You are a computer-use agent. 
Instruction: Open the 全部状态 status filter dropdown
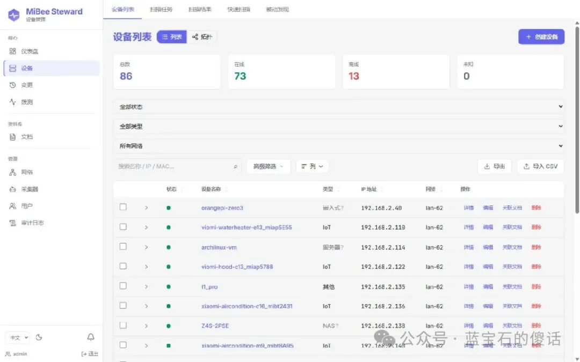tap(338, 107)
